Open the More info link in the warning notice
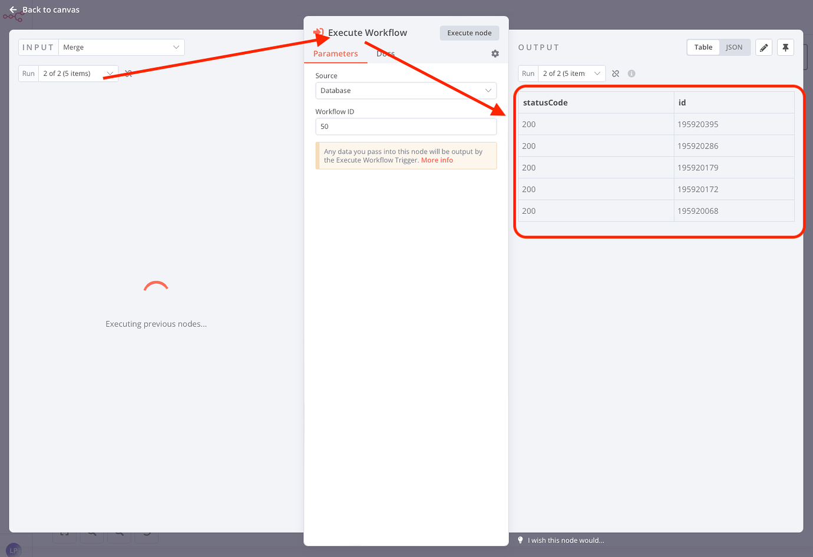Image resolution: width=813 pixels, height=557 pixels. click(437, 160)
